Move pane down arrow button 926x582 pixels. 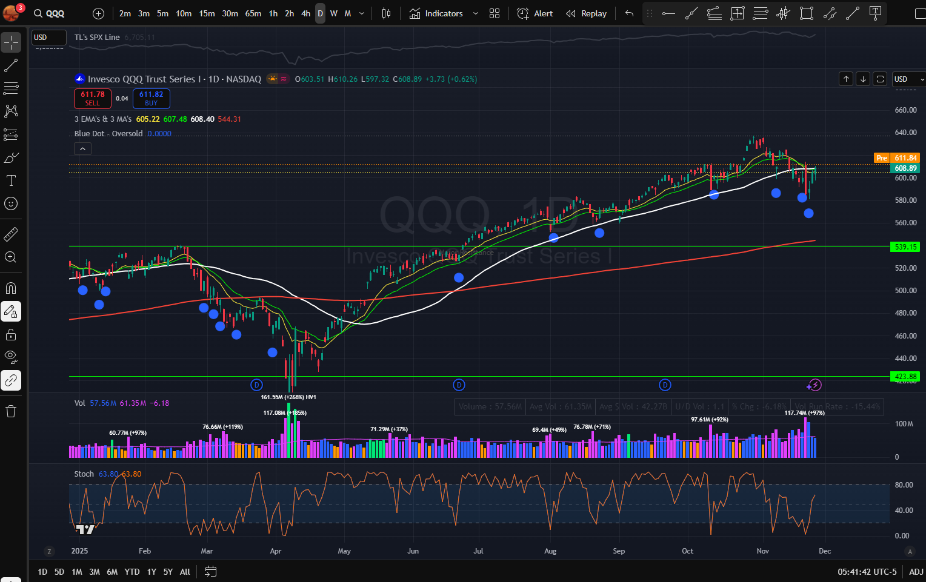coord(863,79)
